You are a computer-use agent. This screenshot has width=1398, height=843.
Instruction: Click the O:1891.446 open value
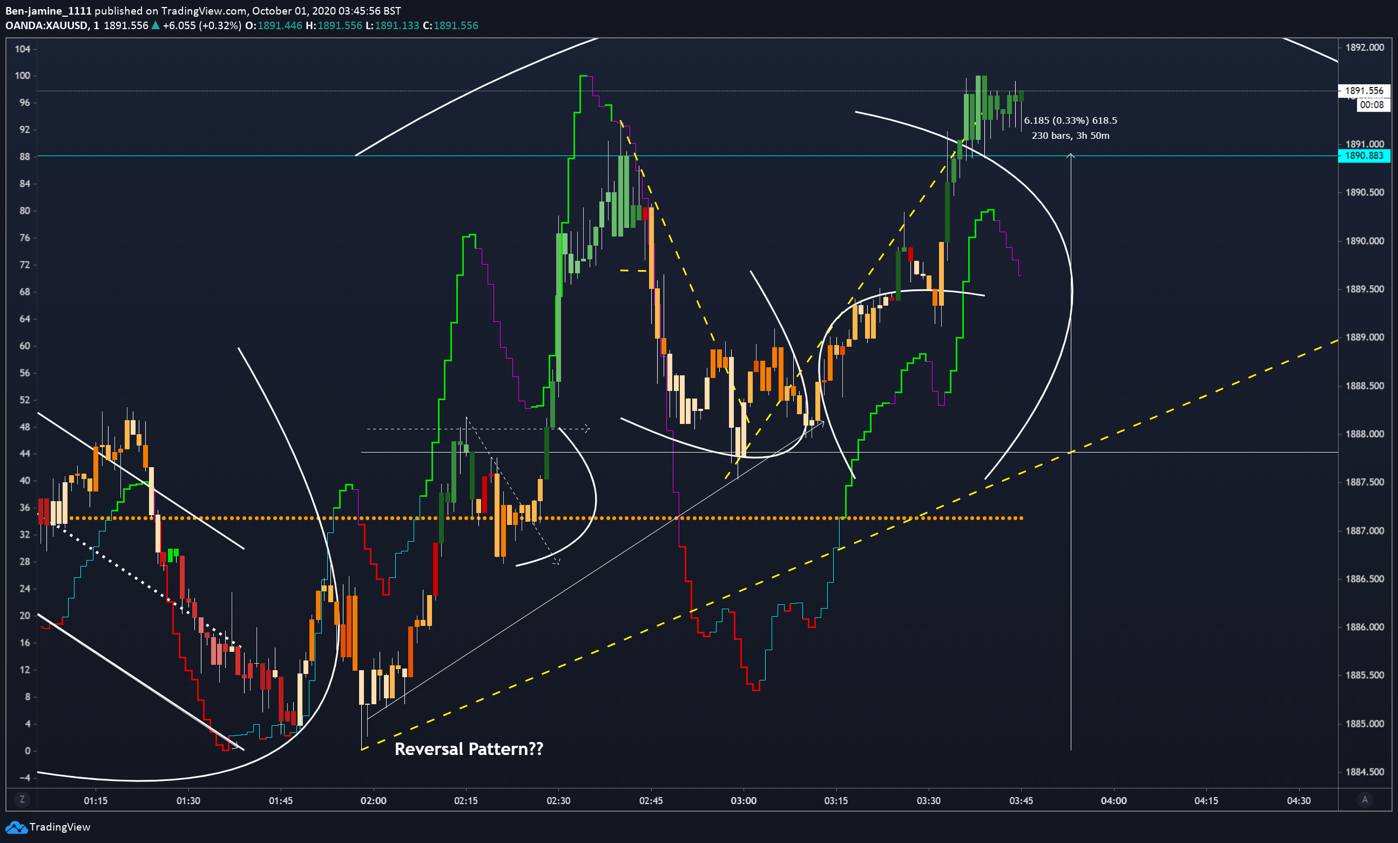click(273, 25)
